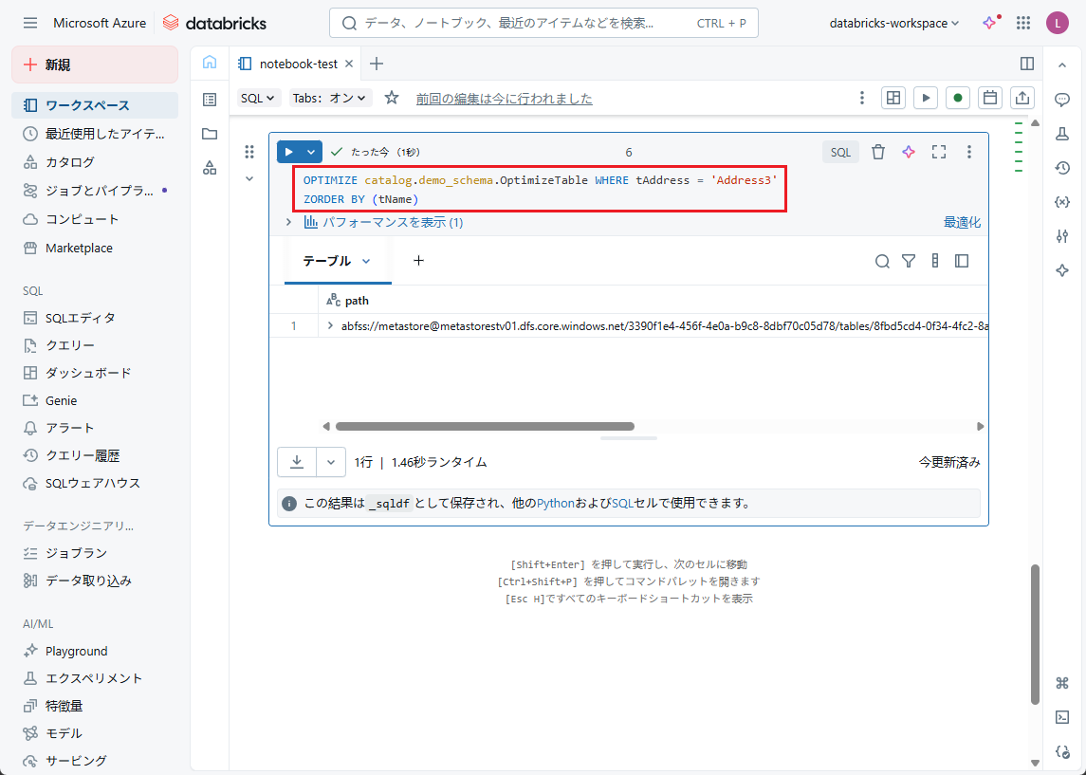Click the search input field
This screenshot has width=1086, height=775.
coord(512,23)
